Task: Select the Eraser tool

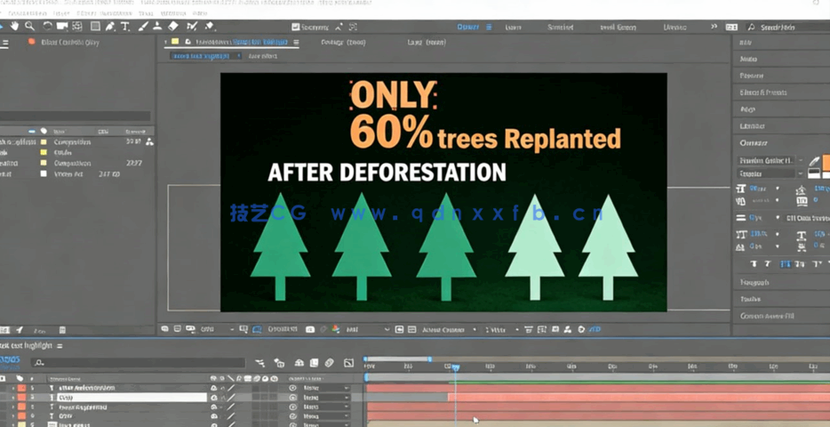Action: (173, 27)
